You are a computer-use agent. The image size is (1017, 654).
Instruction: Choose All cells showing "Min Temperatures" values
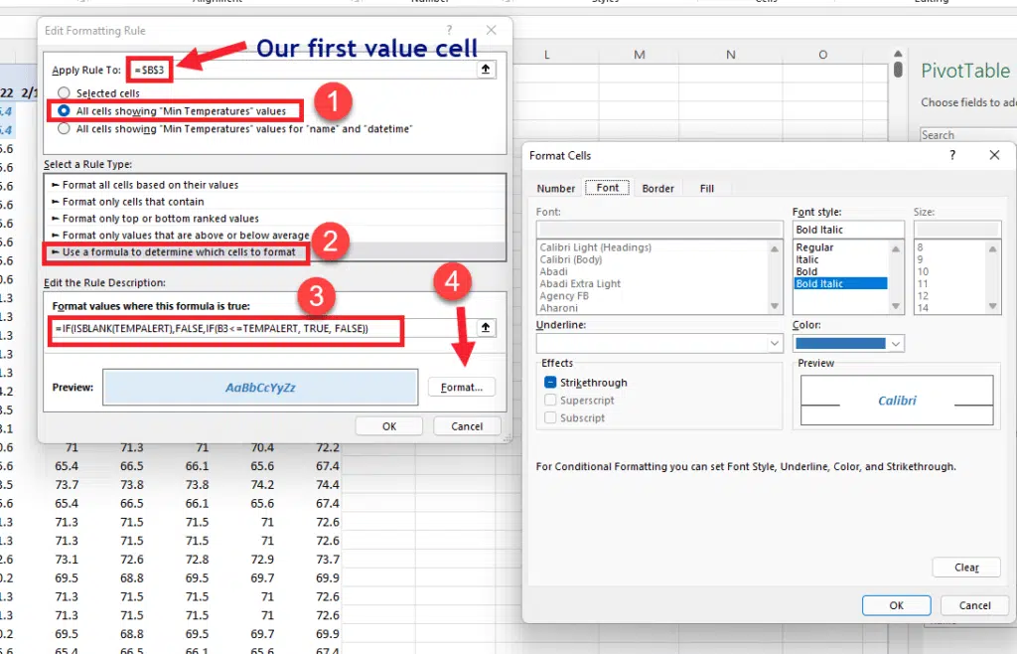65,111
